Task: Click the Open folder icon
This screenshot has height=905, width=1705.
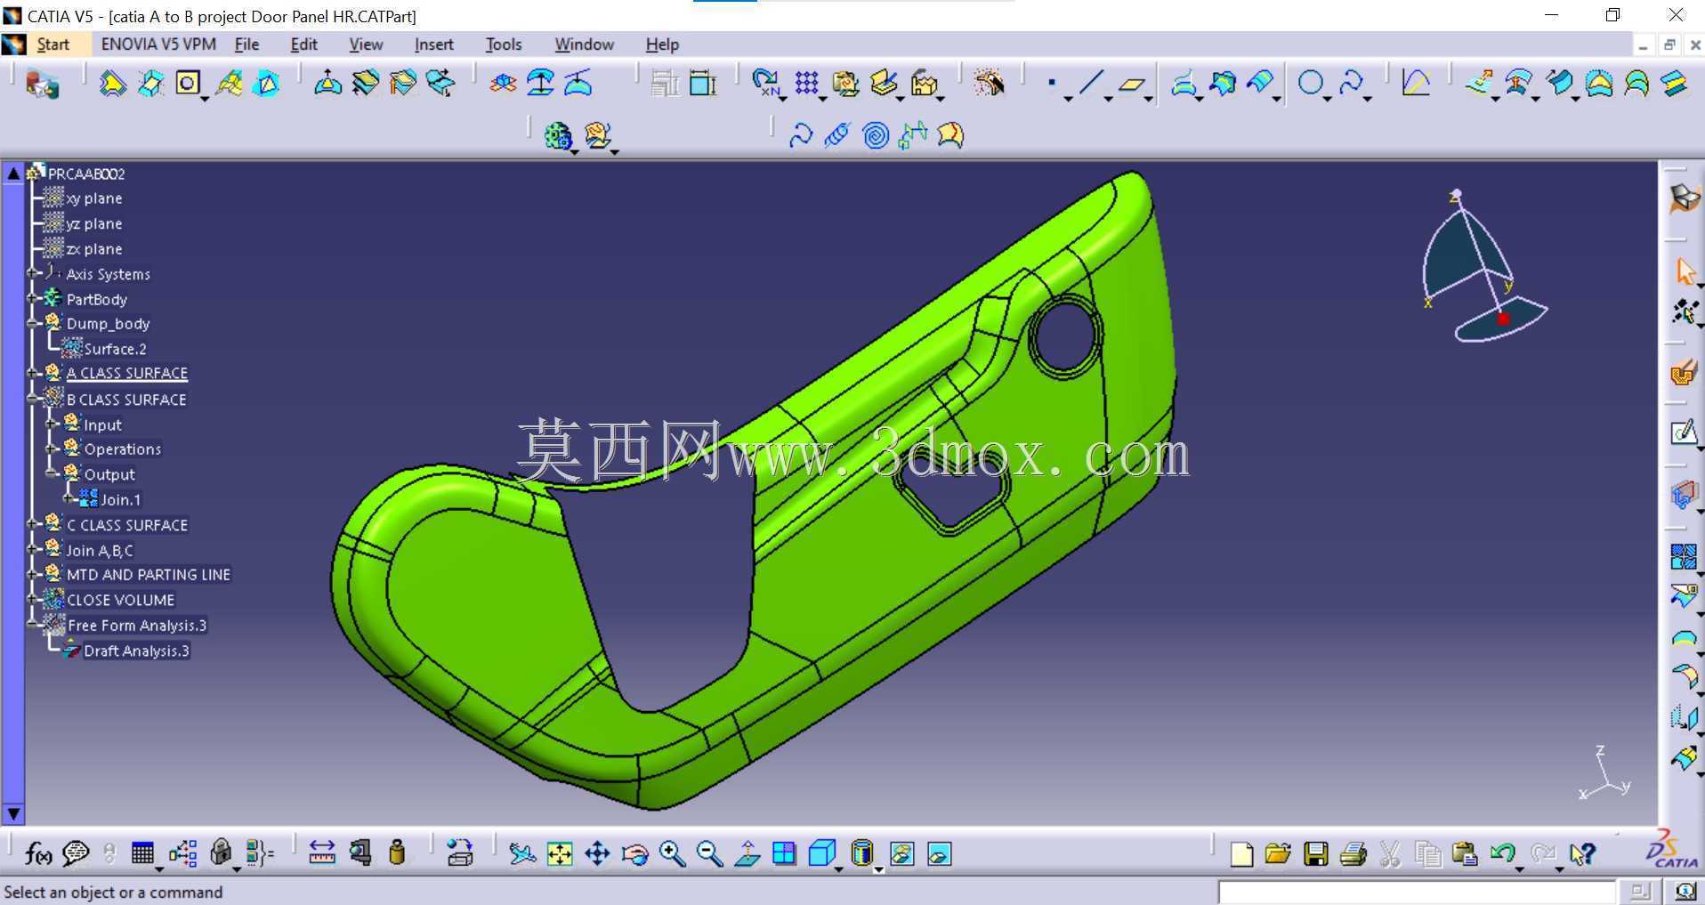Action: [x=1278, y=854]
